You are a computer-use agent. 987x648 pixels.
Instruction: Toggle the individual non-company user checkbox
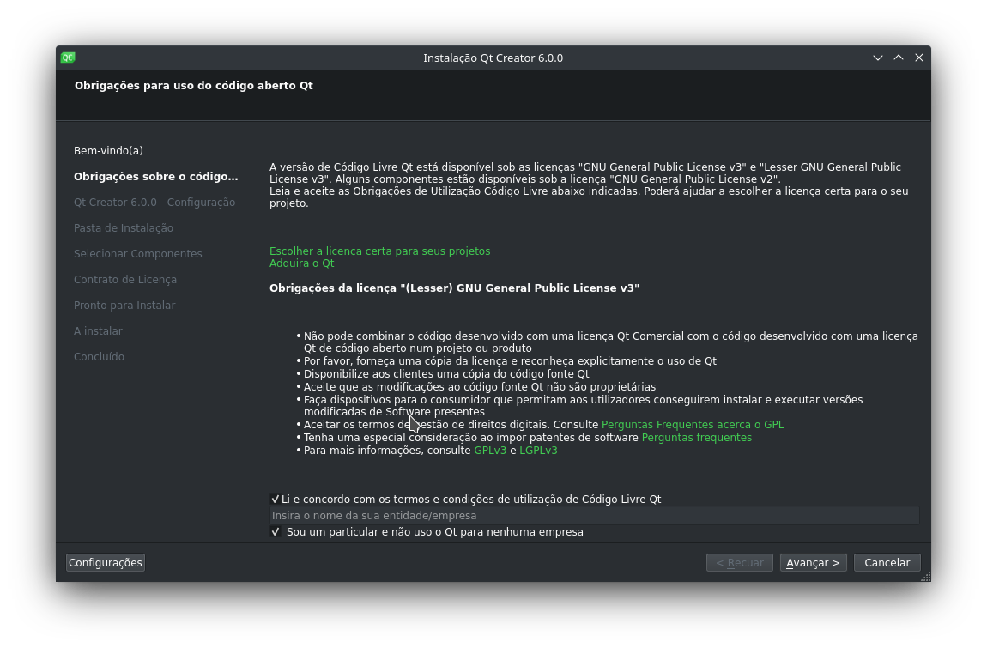point(276,532)
